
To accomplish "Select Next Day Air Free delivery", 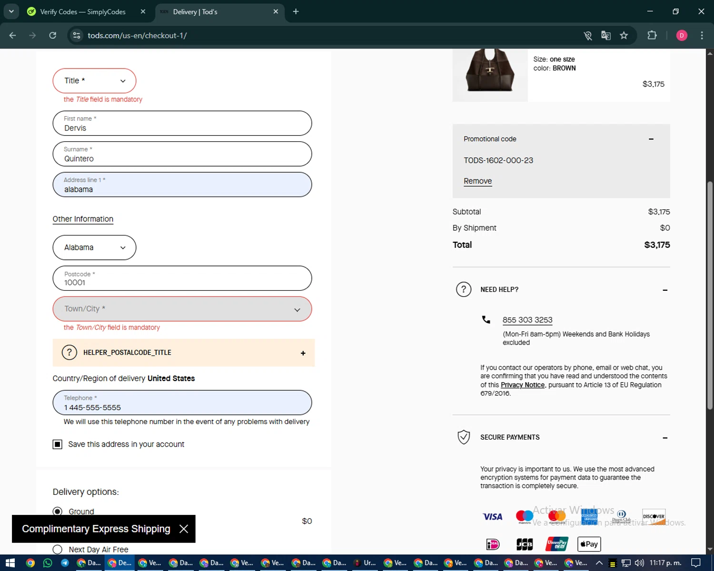I will point(58,550).
